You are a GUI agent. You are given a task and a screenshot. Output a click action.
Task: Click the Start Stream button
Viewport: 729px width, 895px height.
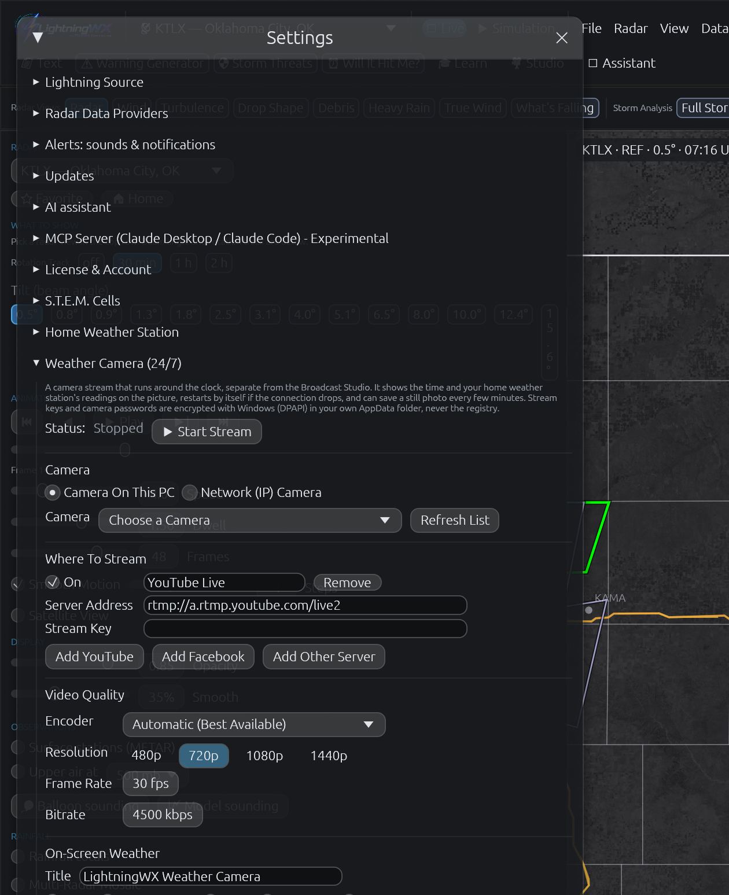(207, 432)
